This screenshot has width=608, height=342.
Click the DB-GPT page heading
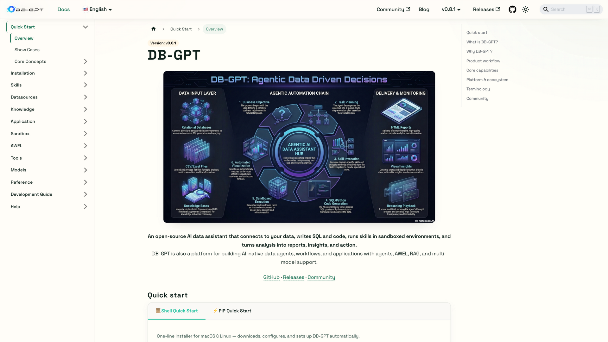pyautogui.click(x=174, y=55)
